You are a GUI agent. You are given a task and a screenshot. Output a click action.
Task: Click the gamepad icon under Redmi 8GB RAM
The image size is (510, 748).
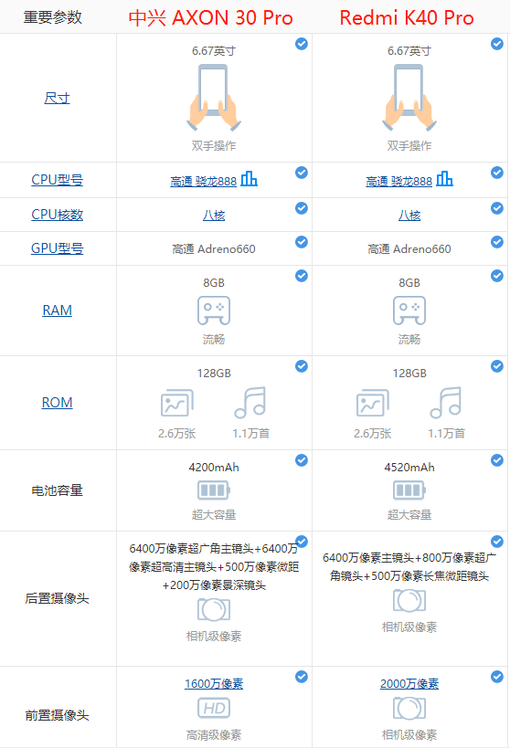coord(409,311)
